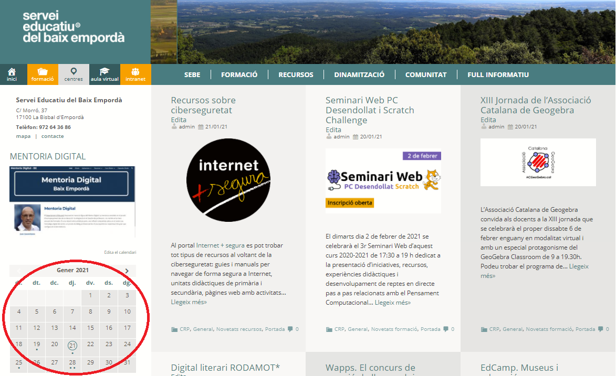The image size is (616, 376).
Task: Open Edita el calendari link
Action: point(120,252)
